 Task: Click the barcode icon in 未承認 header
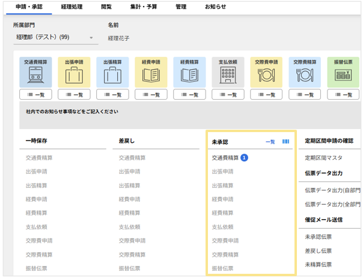click(286, 142)
